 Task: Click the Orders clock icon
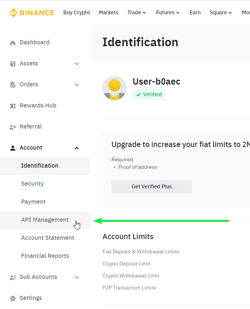point(13,85)
